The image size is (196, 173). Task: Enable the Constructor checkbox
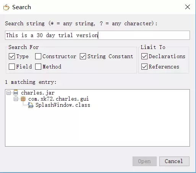[x=38, y=56]
